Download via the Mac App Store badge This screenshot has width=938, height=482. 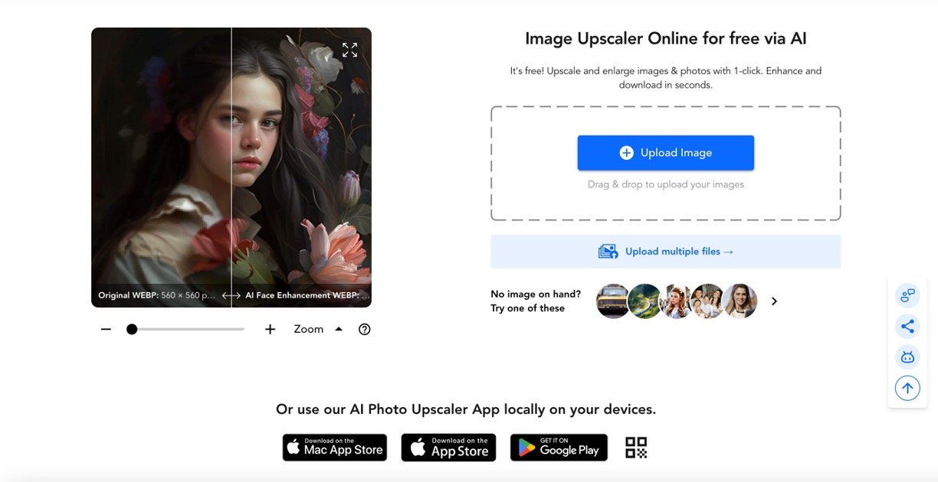tap(335, 448)
